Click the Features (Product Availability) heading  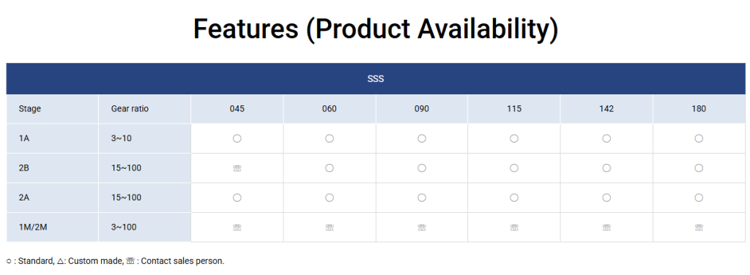(x=376, y=29)
